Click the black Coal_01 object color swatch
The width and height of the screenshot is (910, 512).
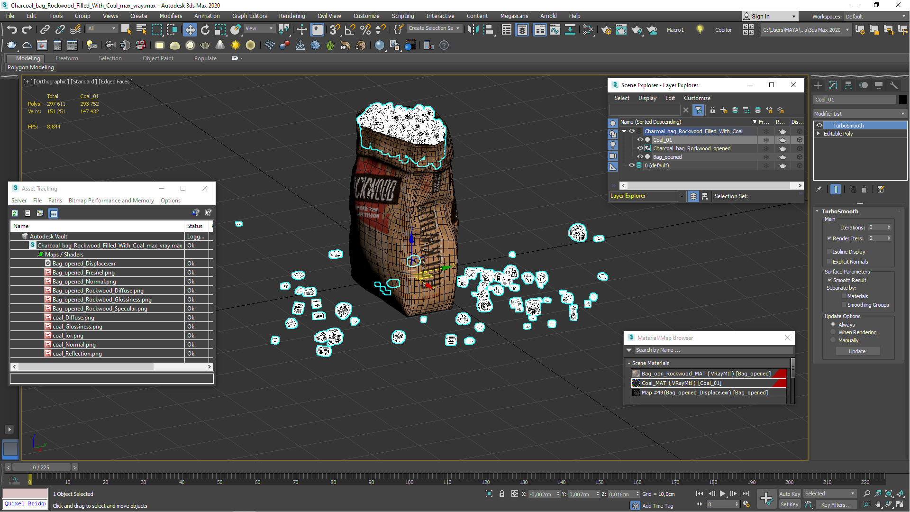point(902,100)
